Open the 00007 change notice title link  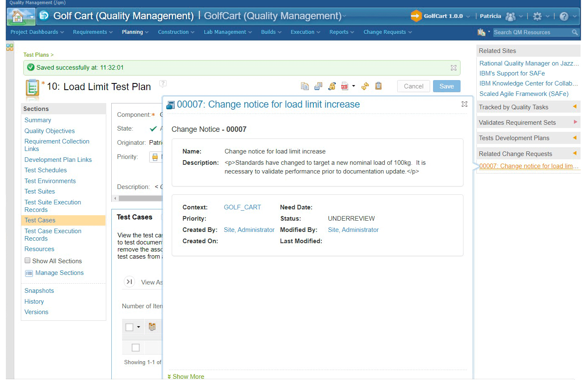(268, 104)
